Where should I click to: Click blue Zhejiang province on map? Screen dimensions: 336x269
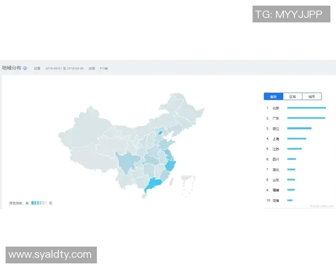point(171,166)
